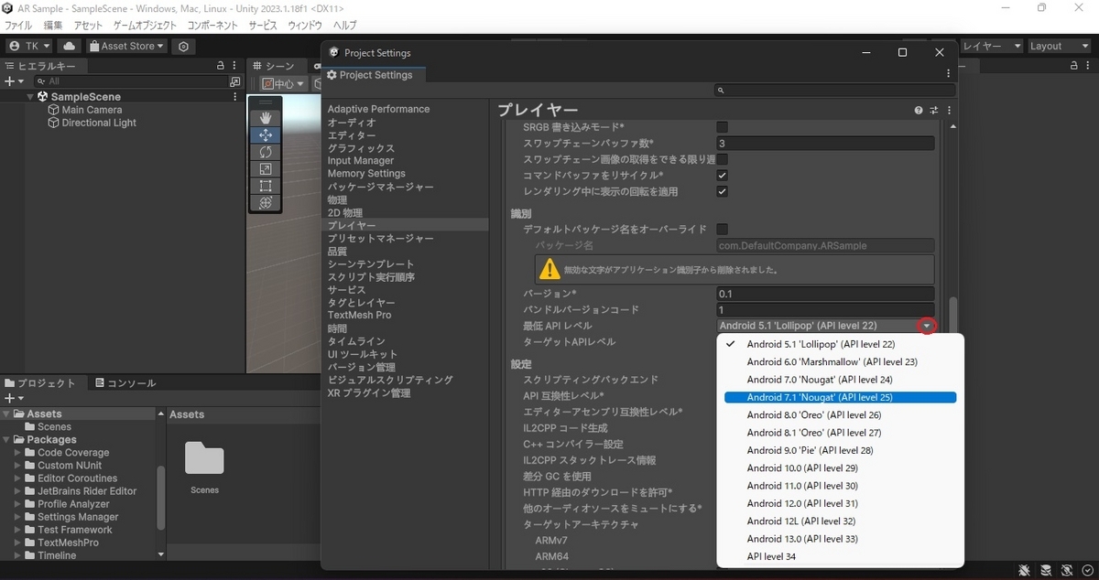The image size is (1099, 580).
Task: Select the Rect transform tool
Action: tap(266, 186)
